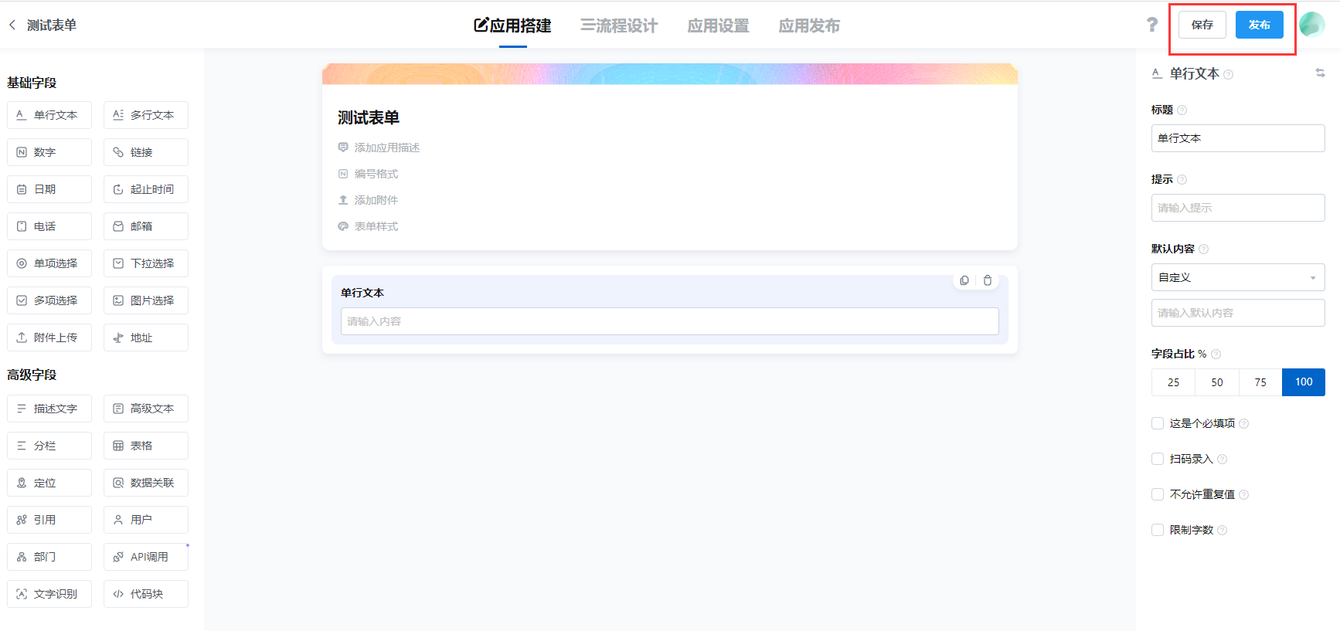Viewport: 1340px width, 631px height.
Task: Add a 起止时间 field component
Action: pos(146,189)
